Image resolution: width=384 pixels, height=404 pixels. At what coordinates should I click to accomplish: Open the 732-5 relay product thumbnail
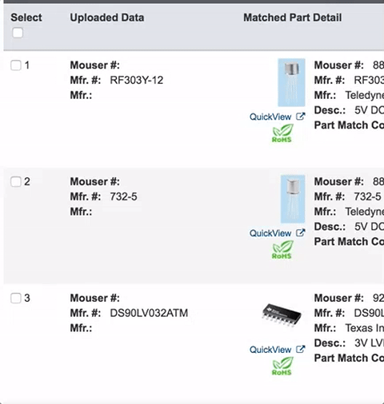(x=293, y=199)
